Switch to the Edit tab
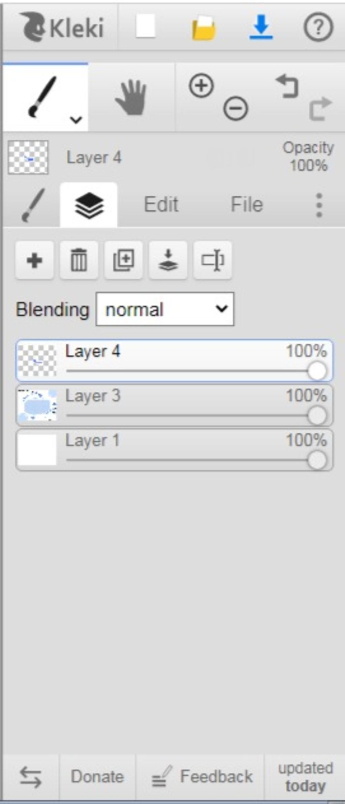This screenshot has height=804, width=345. click(161, 204)
